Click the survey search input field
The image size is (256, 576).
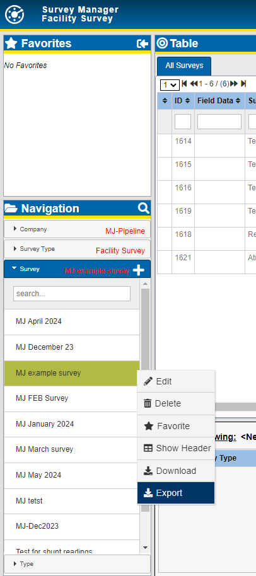[72, 294]
